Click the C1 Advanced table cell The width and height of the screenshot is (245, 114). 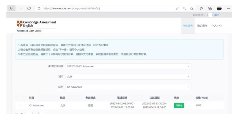tap(37, 105)
